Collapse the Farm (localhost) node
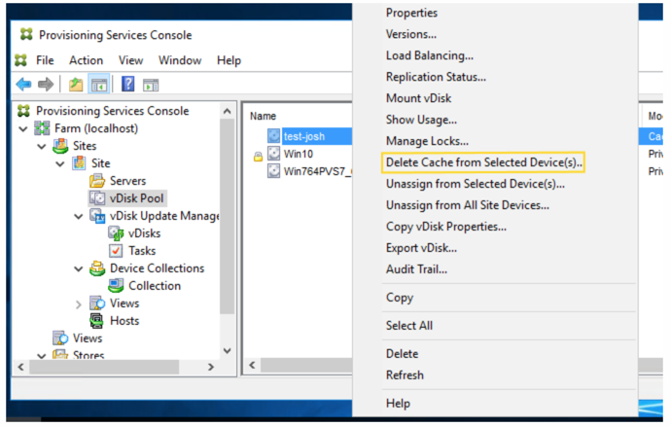Screen dimensions: 671x427 click(23, 129)
